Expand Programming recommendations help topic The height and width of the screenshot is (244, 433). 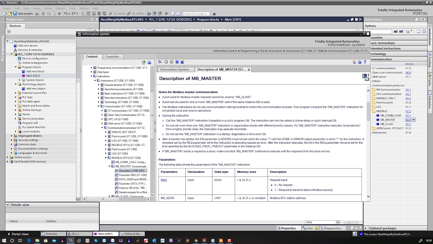tap(91, 68)
